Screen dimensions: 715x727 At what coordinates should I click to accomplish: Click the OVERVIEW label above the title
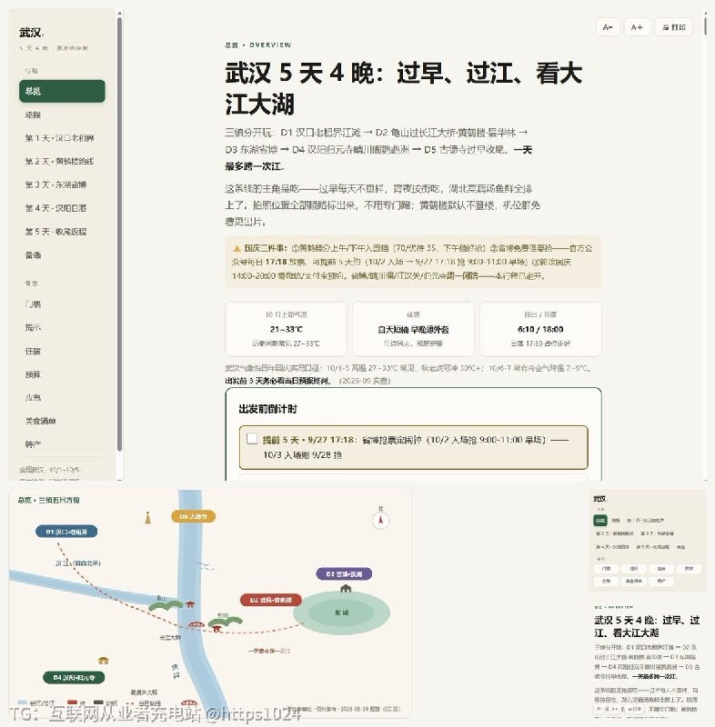point(270,45)
